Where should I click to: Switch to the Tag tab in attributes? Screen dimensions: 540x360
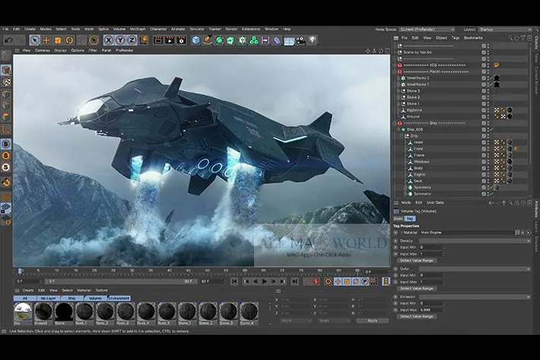410,218
